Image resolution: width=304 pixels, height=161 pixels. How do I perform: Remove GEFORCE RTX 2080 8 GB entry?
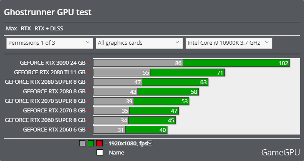[89, 92]
